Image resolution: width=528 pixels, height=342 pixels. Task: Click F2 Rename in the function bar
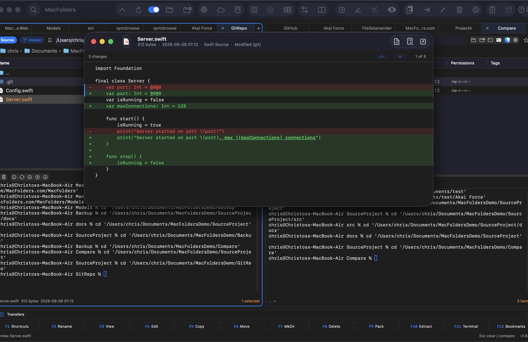coord(62,327)
